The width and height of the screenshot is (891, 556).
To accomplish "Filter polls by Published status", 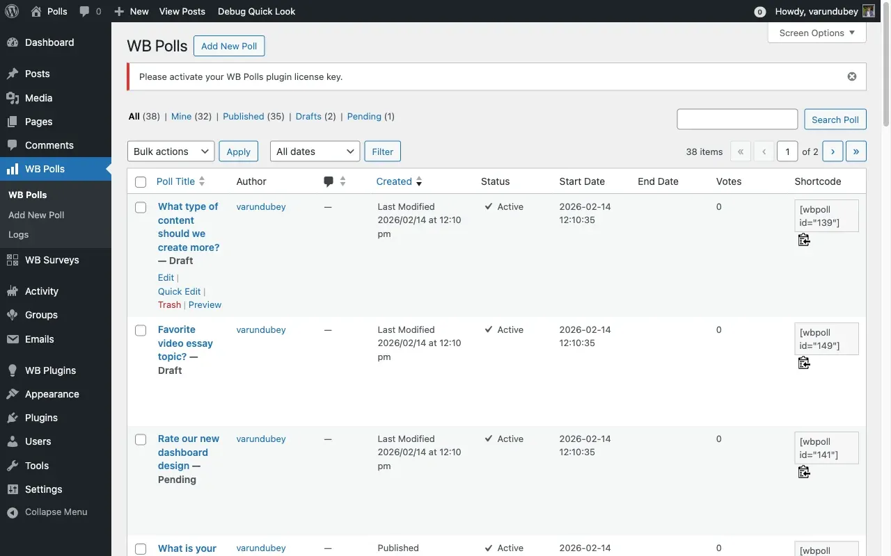I will pos(244,116).
